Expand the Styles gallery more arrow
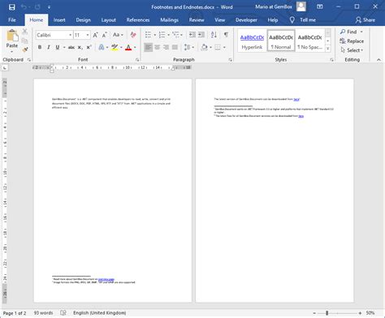This screenshot has height=318, width=385. click(327, 49)
